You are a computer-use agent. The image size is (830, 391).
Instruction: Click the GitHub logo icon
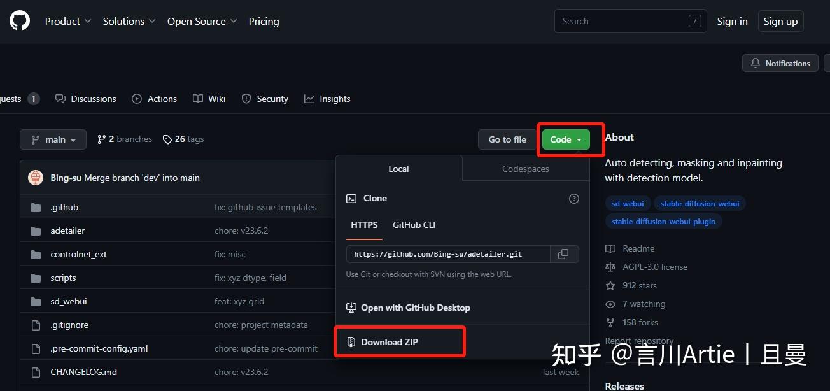click(x=20, y=21)
